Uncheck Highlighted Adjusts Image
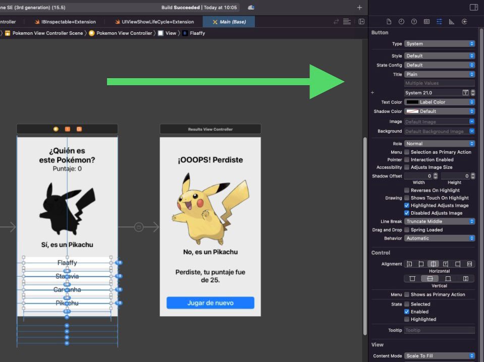The width and height of the screenshot is (484, 362). (x=407, y=205)
